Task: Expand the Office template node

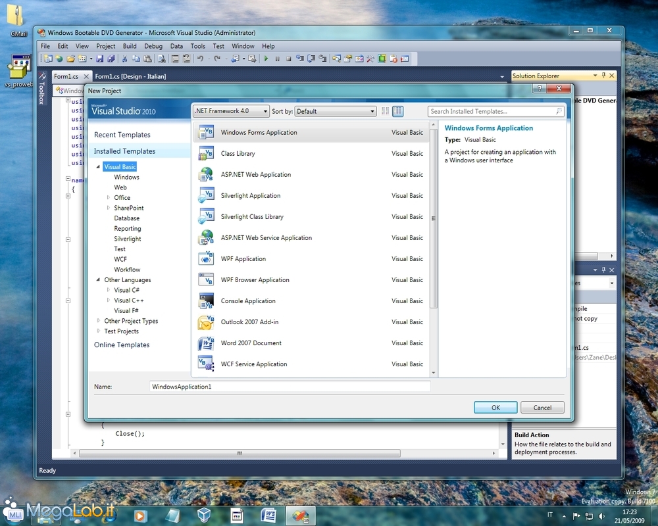Action: pos(109,197)
